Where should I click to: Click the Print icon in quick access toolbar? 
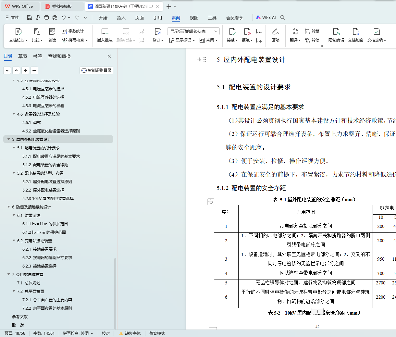[46, 18]
